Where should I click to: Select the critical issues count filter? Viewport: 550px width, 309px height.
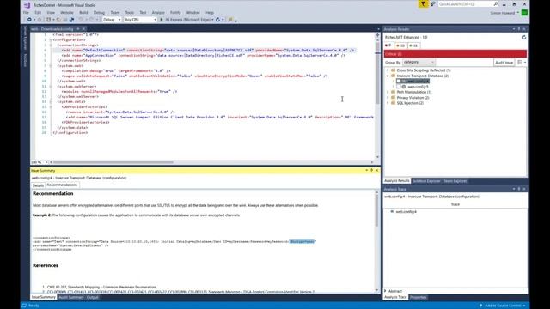388,45
